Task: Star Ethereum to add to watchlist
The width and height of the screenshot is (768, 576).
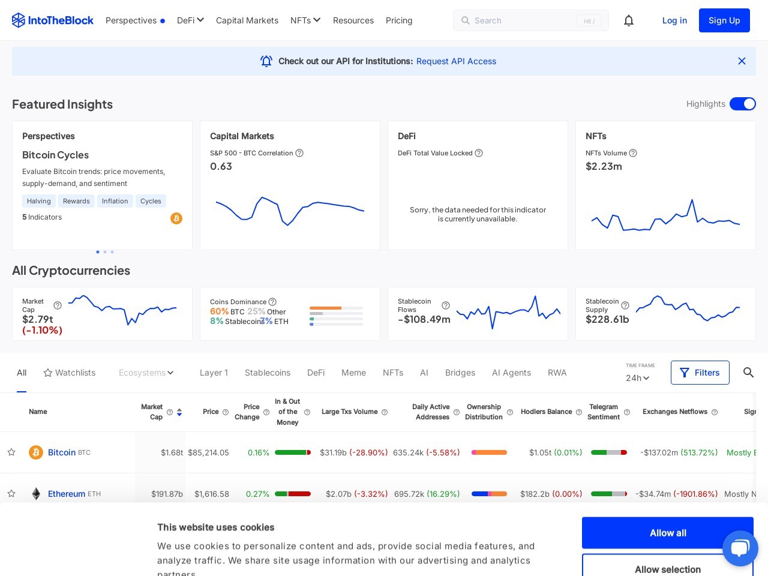Action: (11, 494)
